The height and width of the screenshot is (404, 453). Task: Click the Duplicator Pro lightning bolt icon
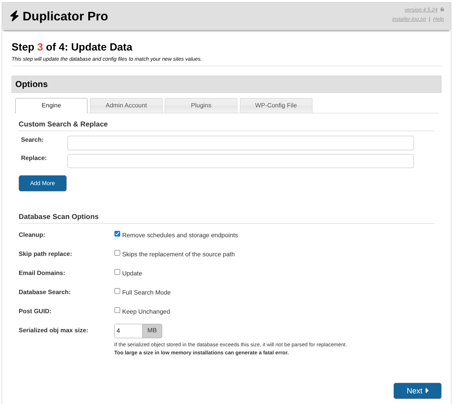coord(14,16)
